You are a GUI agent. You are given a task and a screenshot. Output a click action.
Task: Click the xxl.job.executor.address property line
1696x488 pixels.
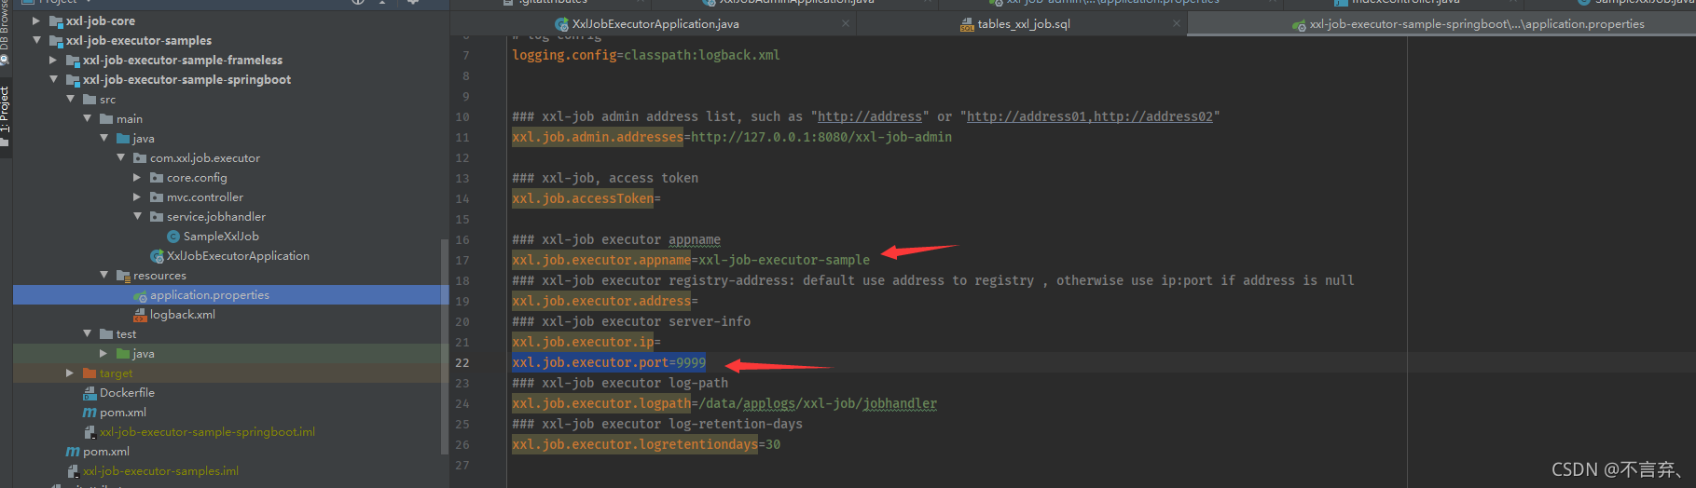click(605, 301)
